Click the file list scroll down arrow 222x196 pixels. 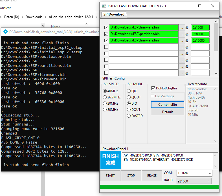[x=216, y=73]
